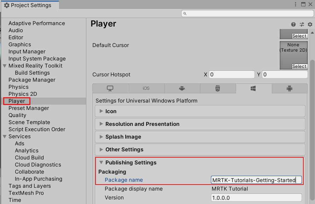Screen dimensions: 315x204
Task: Open the Android platform settings tab
Action: pos(290,88)
